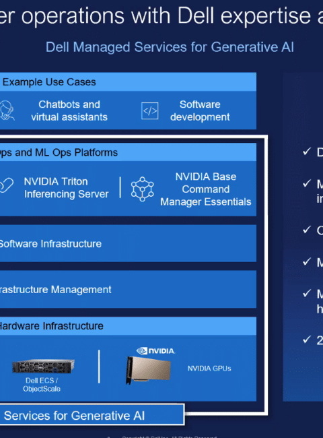The image size is (323, 438).
Task: Click the 'Example Use Cases' header
Action: coord(128,82)
